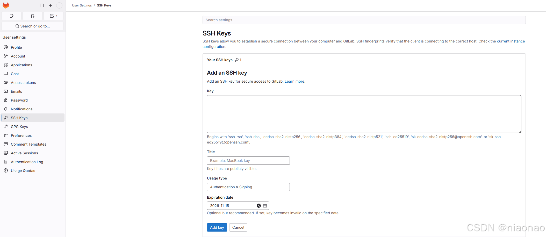Click the Title input field

248,161
